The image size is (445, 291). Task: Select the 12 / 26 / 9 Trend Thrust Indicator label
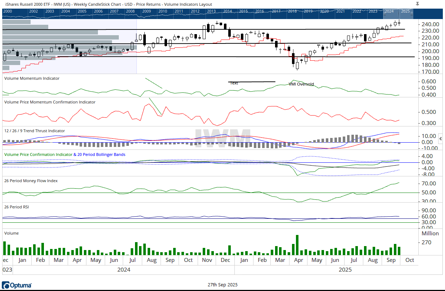click(35, 131)
